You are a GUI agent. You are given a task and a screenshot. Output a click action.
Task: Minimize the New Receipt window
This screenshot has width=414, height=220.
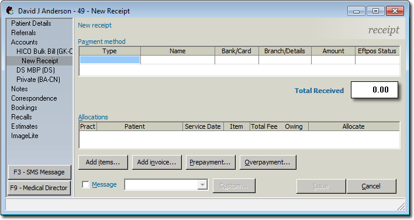[357, 11]
